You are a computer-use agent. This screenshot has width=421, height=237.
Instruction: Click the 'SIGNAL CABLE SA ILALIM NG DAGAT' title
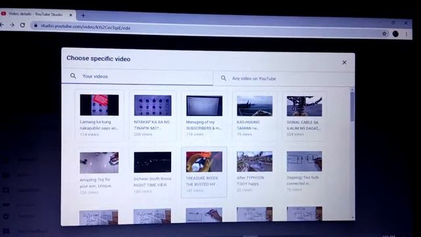click(x=303, y=125)
